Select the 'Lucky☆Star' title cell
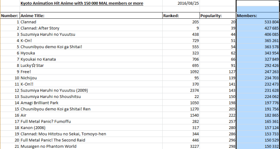Viewport: 280px width, 149px height. (x=91, y=65)
